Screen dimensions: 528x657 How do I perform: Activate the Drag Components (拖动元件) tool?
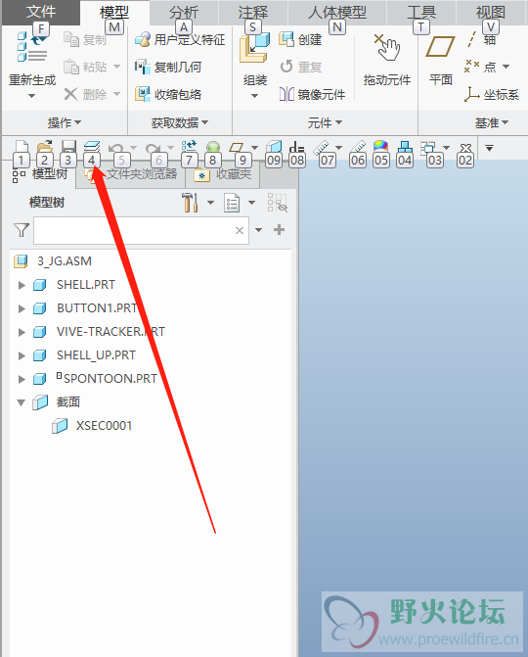pos(387,47)
